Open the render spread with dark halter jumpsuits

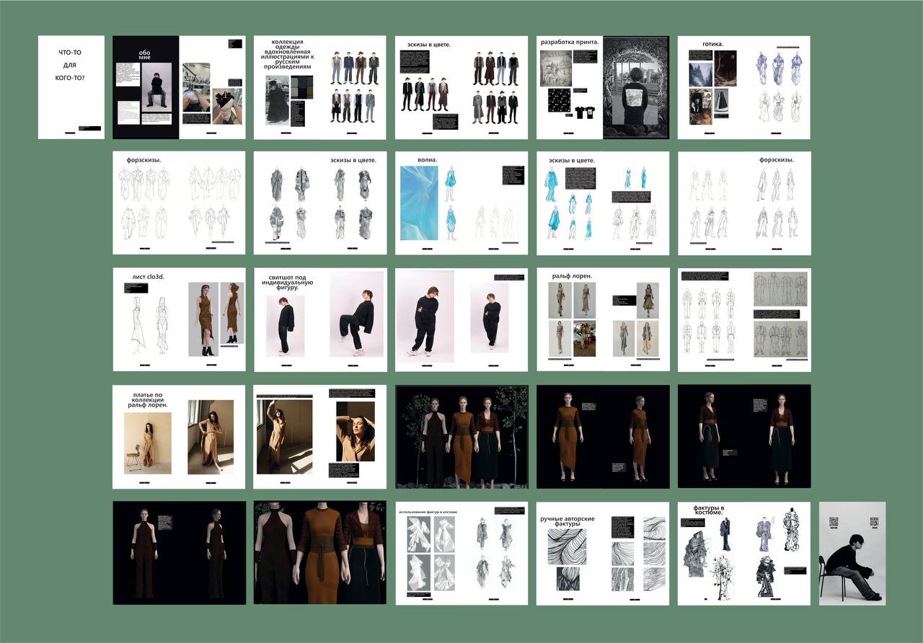click(x=179, y=553)
